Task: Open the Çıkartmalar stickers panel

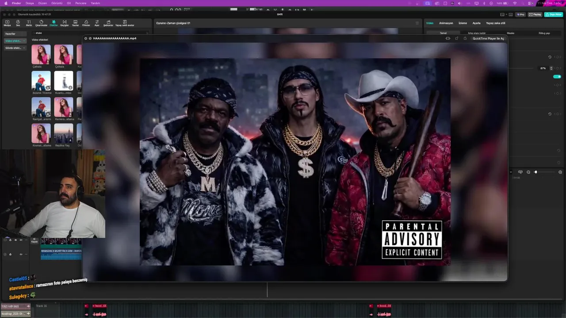Action: [x=41, y=23]
